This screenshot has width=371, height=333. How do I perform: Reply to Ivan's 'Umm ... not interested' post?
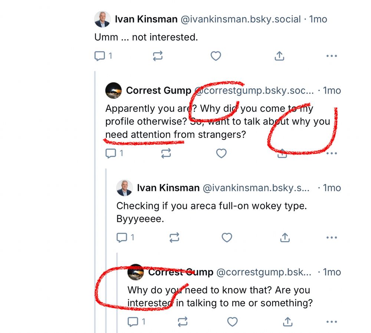tap(103, 56)
